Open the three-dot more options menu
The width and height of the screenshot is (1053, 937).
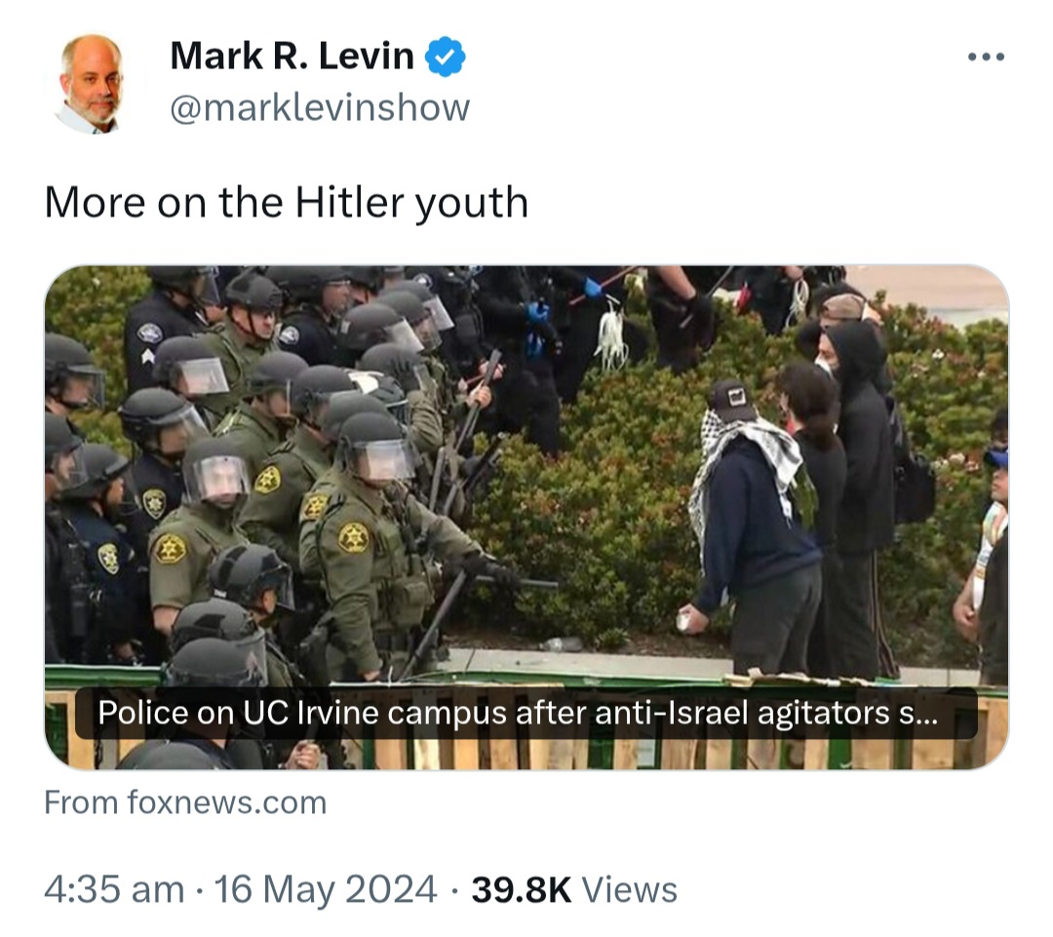click(986, 58)
